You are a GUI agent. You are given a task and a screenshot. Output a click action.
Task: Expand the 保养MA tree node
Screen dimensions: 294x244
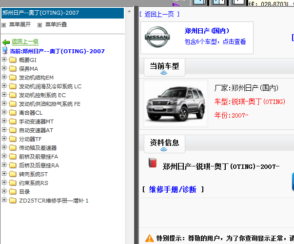pyautogui.click(x=4, y=68)
